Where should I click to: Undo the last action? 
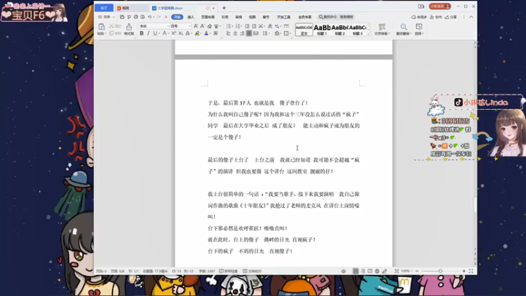[x=150, y=17]
